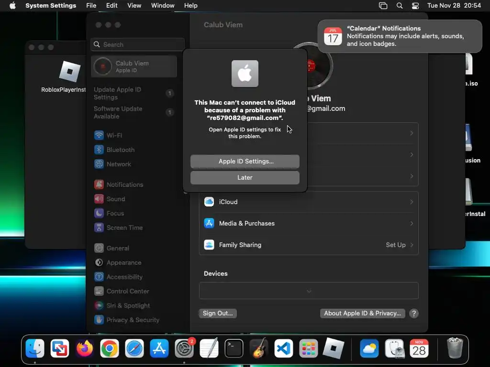The height and width of the screenshot is (367, 490).
Task: Open GarageBand from the Dock
Action: pyautogui.click(x=259, y=348)
